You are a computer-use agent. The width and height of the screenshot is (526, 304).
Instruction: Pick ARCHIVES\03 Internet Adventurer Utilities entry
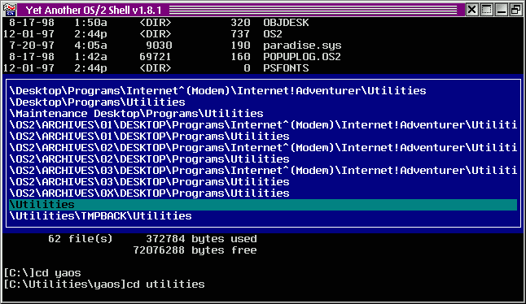pyautogui.click(x=263, y=171)
